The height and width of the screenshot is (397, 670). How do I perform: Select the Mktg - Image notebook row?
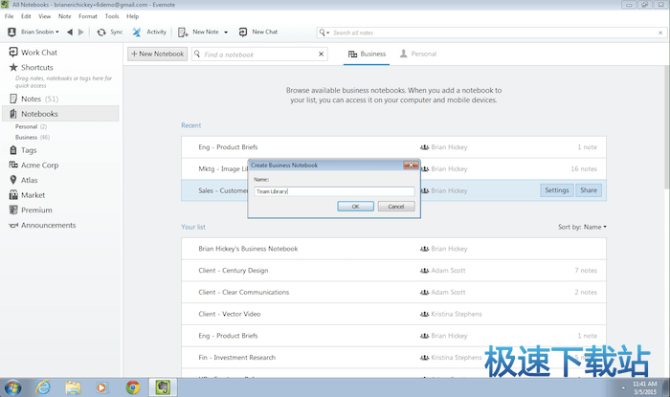(x=393, y=169)
